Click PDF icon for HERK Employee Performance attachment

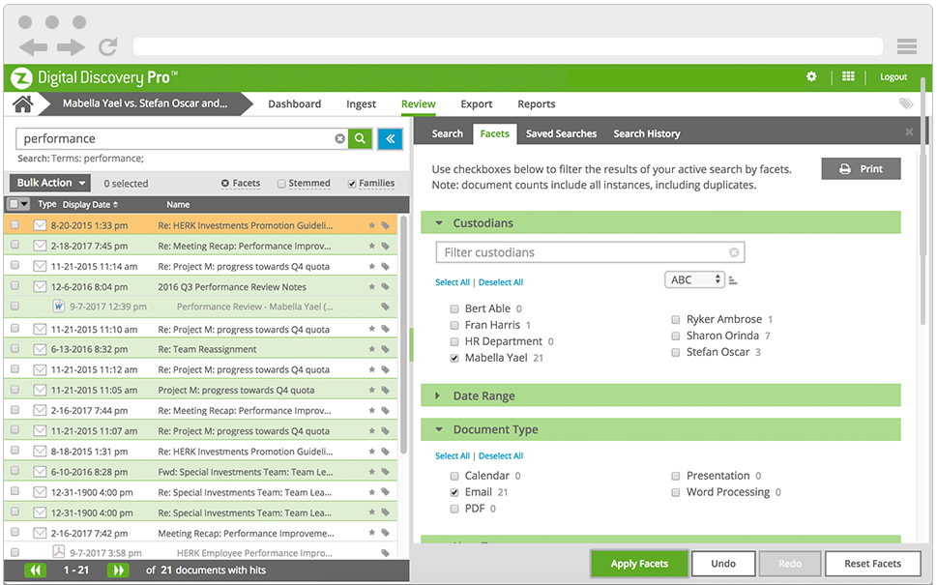point(59,551)
